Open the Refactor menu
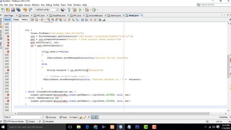Image resolution: width=231 pixels, height=130 pixels. tap(36, 5)
